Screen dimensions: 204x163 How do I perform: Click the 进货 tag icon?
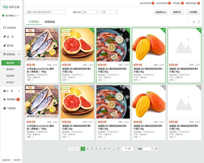(x=5, y=37)
